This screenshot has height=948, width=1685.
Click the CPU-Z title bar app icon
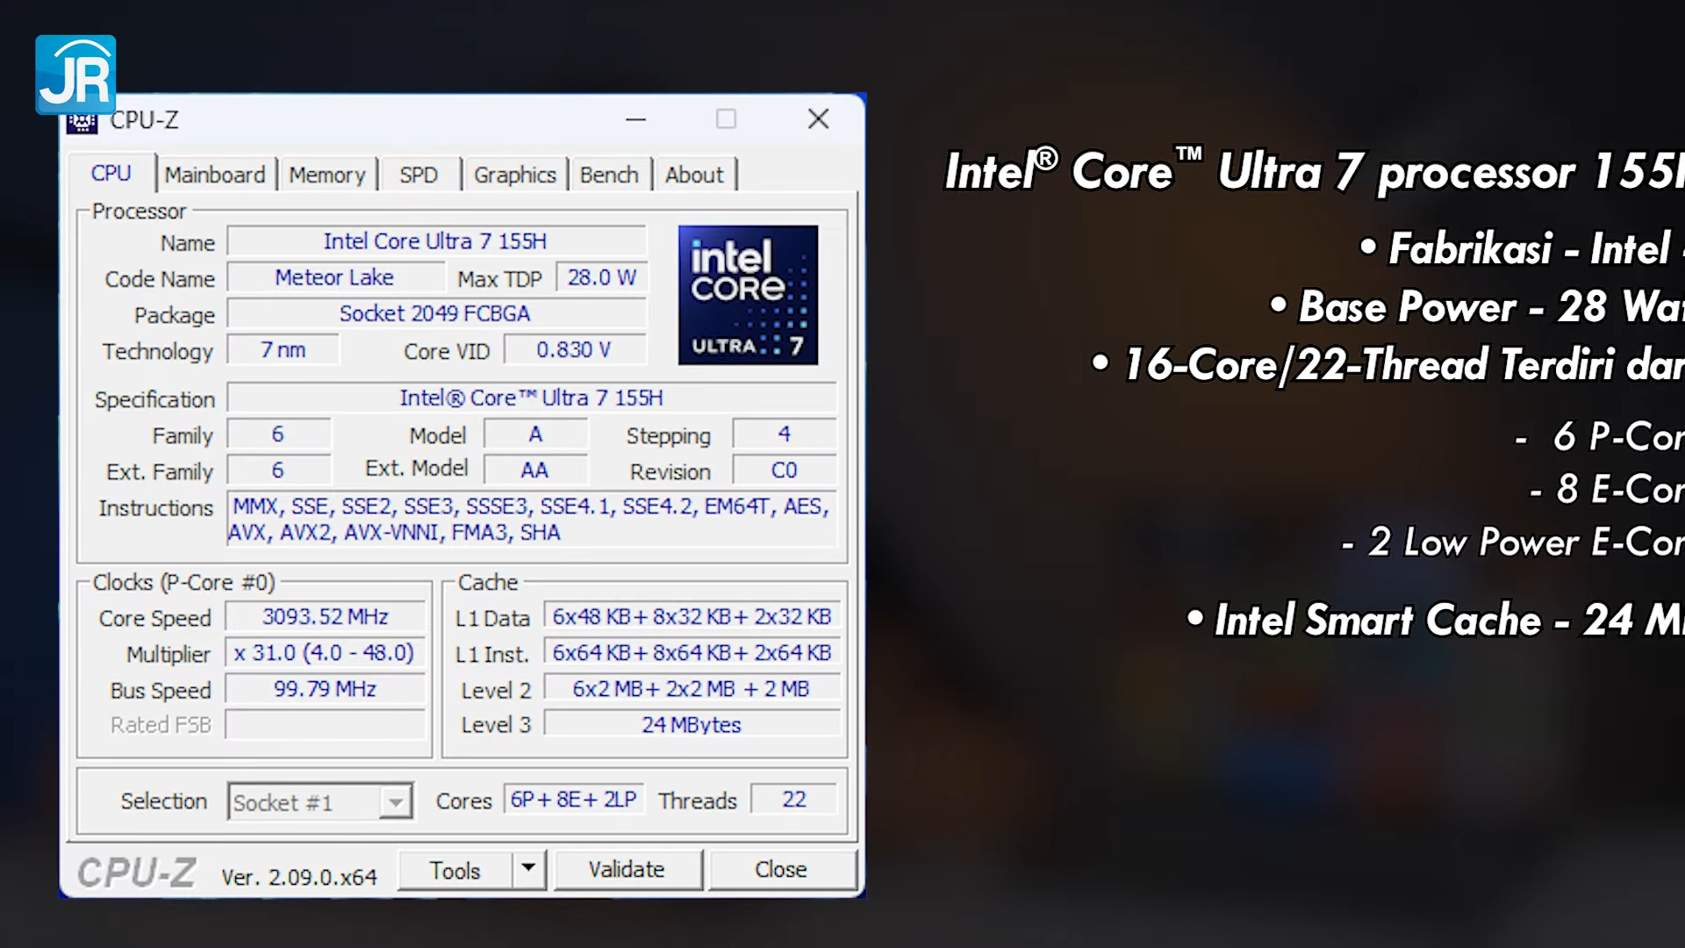(82, 124)
